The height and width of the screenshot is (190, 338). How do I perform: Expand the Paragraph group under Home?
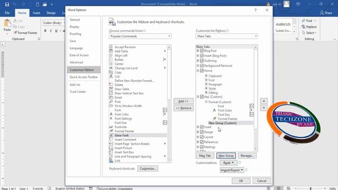point(206,84)
